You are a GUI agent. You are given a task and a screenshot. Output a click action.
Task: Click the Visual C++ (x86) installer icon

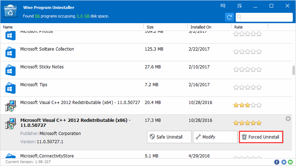pyautogui.click(x=10, y=124)
